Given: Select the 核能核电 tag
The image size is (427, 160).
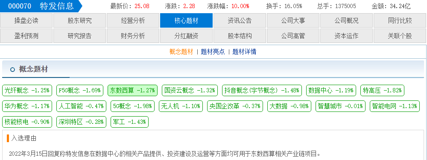Looking at the screenshot, I should coord(27,122).
